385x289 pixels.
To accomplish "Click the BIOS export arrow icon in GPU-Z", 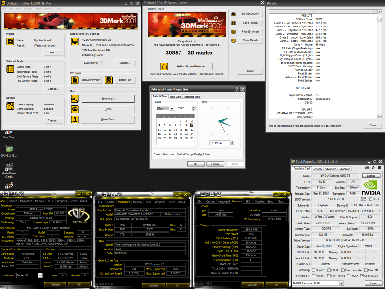I will (364, 199).
